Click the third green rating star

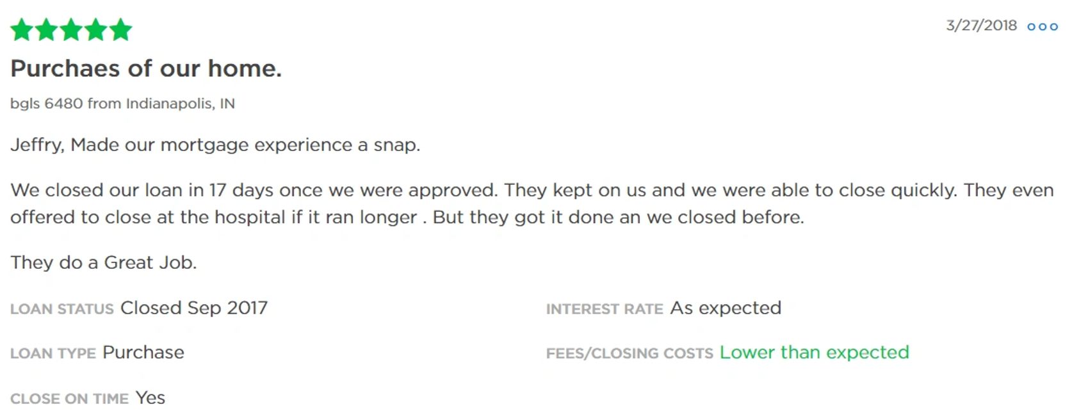pyautogui.click(x=71, y=30)
